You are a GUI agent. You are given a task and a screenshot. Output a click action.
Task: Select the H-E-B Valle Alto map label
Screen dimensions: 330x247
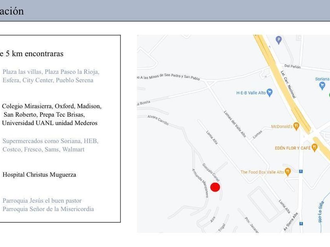251,93
